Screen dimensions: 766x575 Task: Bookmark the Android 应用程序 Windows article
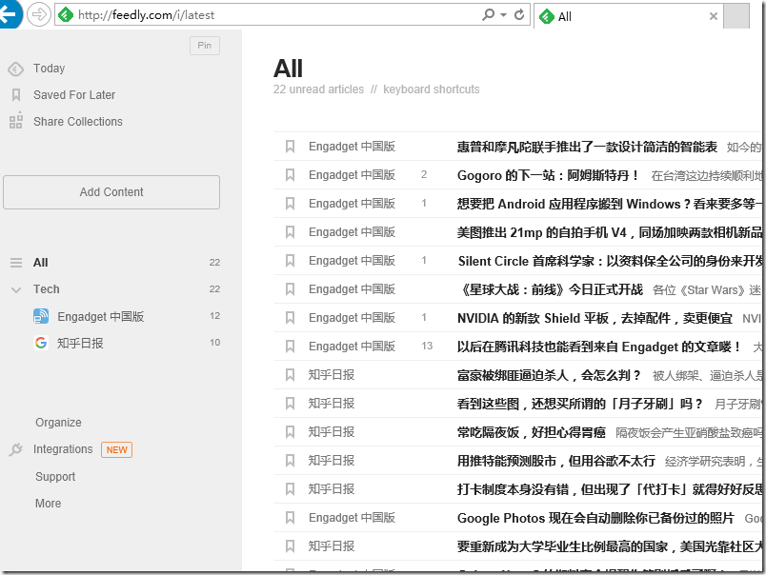pyautogui.click(x=291, y=204)
